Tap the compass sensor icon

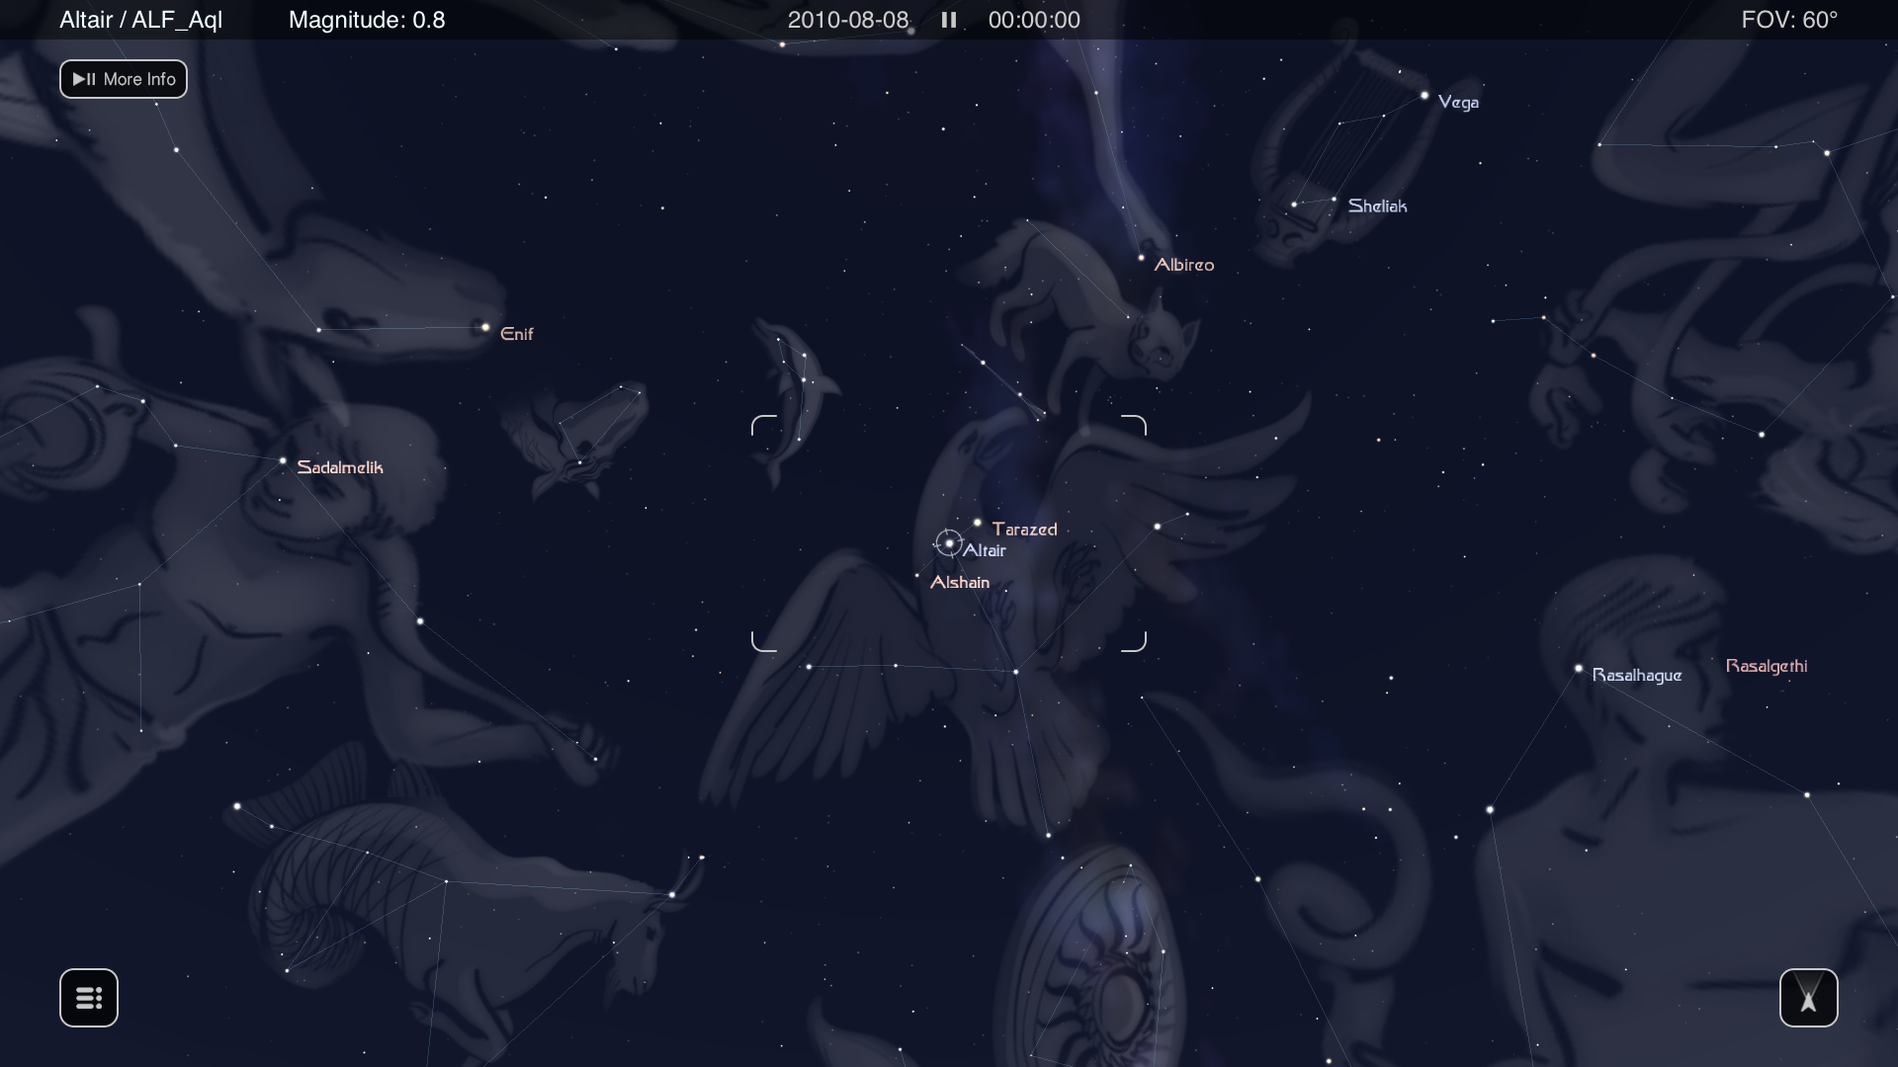pos(1808,998)
